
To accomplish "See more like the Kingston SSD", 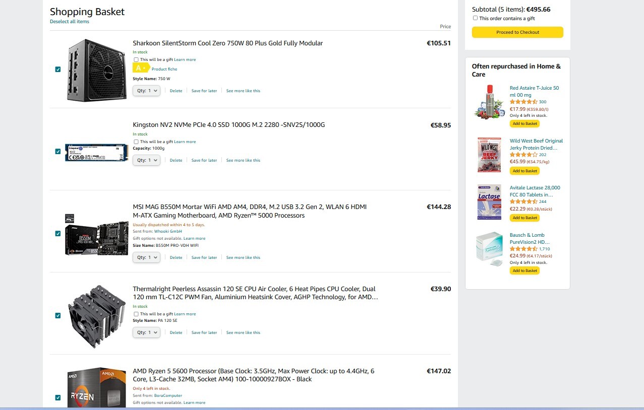I will 243,160.
